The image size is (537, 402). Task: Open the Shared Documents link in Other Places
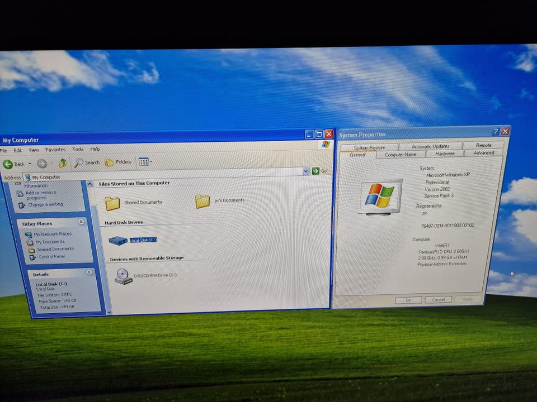55,249
